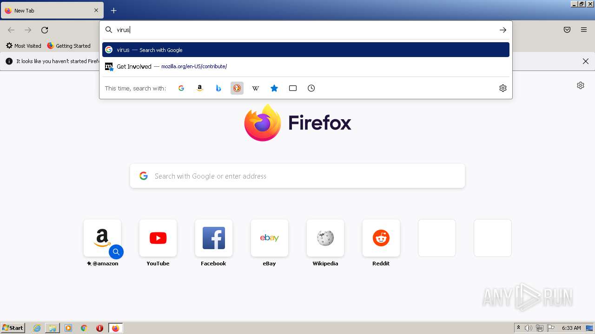595x334 pixels.
Task: Open search settings gear in dropdown
Action: [503, 88]
